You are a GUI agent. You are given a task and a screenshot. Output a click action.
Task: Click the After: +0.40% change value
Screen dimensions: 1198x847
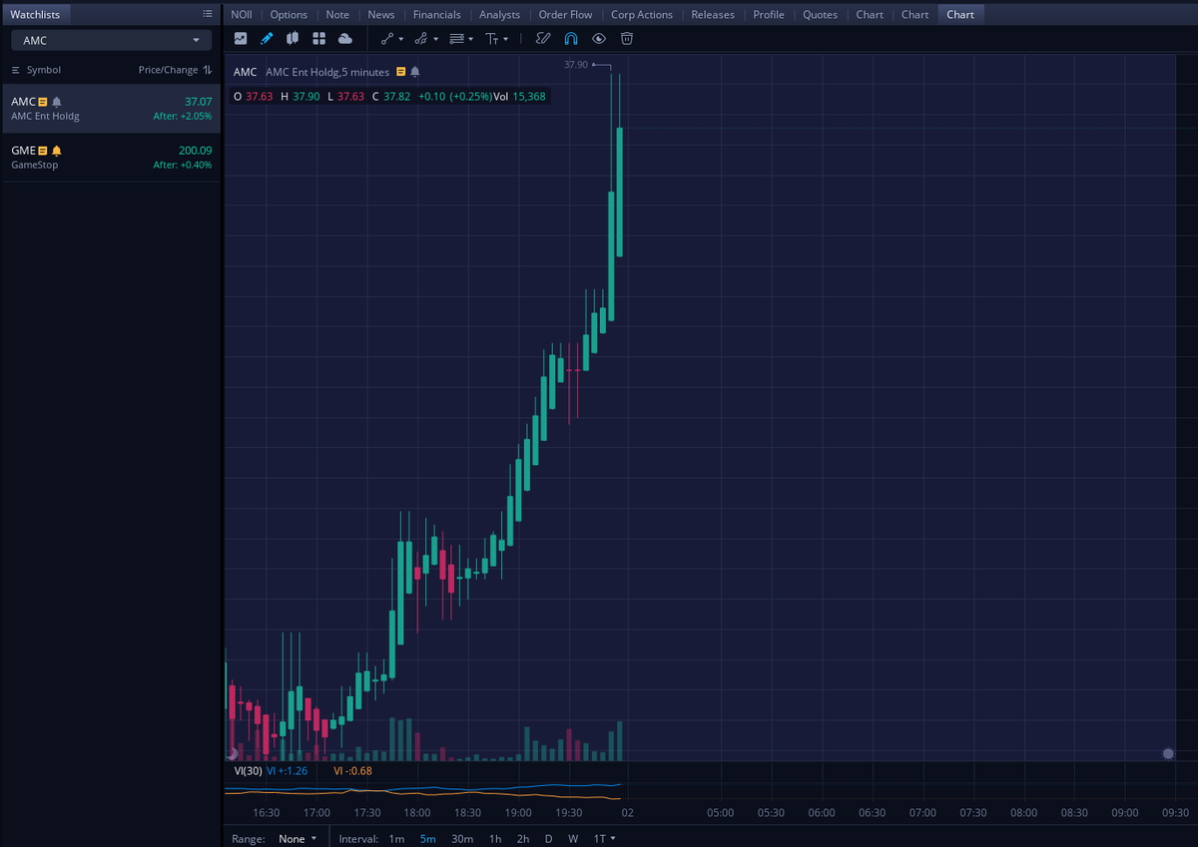click(x=183, y=165)
